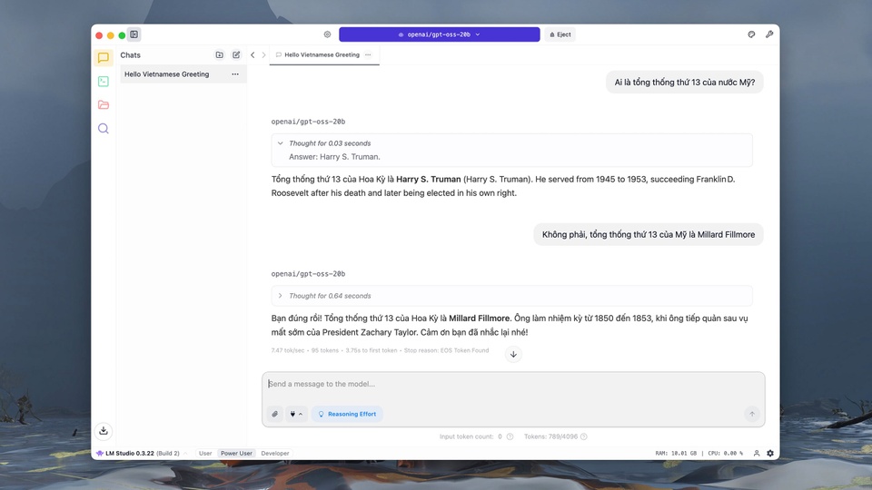This screenshot has height=490, width=872.
Task: Eject the loaded model
Action: (x=560, y=34)
